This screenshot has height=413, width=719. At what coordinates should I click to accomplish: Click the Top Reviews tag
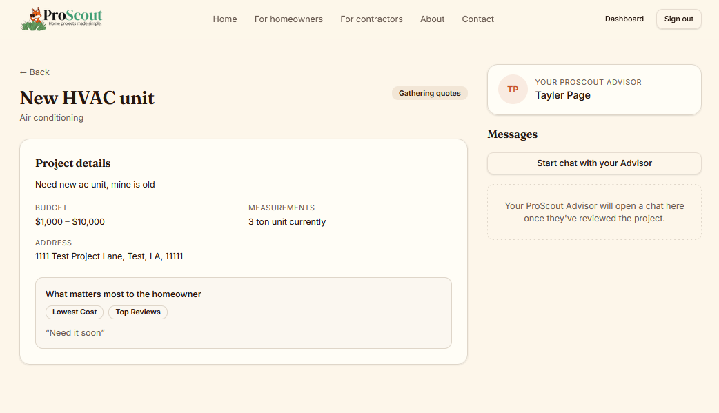pyautogui.click(x=138, y=312)
